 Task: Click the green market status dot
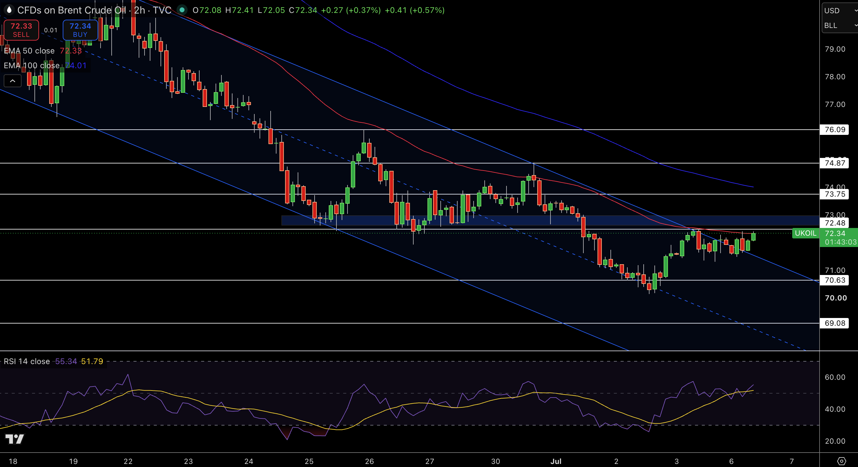click(182, 10)
